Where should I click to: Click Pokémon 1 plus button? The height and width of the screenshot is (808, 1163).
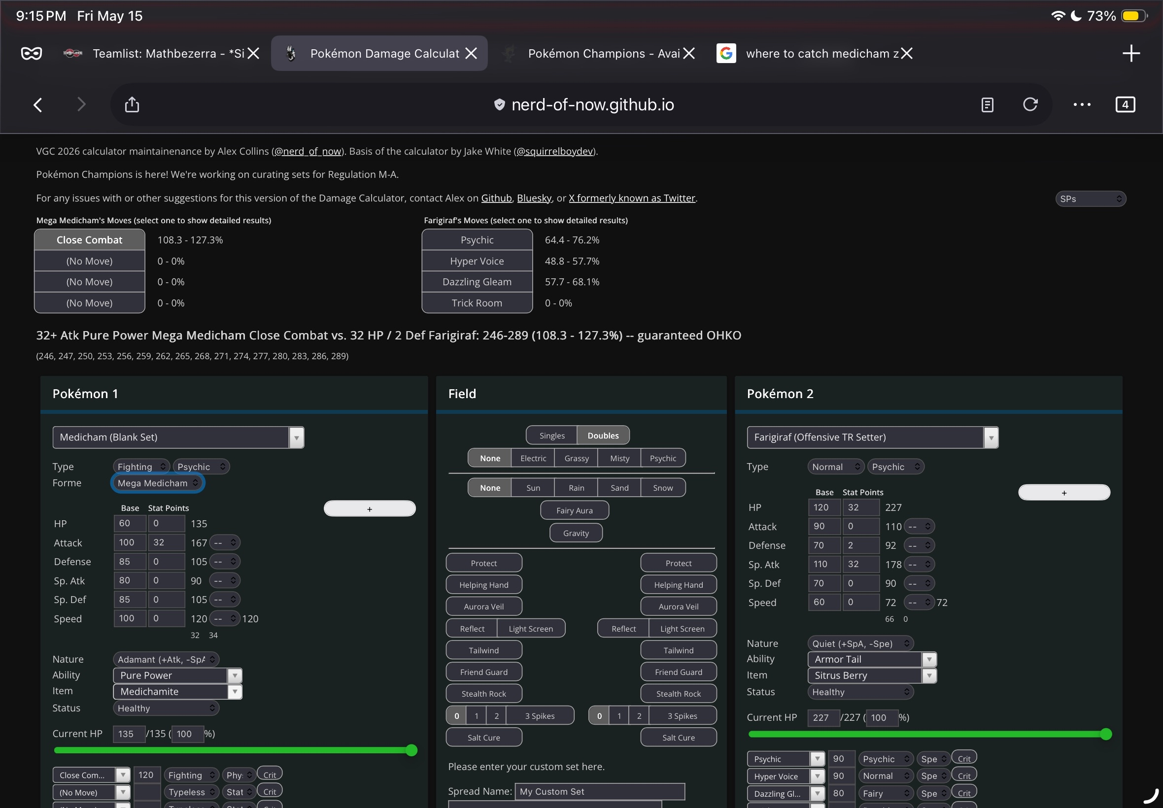pyautogui.click(x=370, y=509)
